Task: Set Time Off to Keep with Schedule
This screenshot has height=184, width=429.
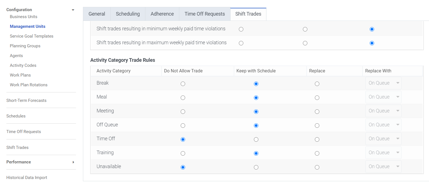Action: [x=256, y=139]
